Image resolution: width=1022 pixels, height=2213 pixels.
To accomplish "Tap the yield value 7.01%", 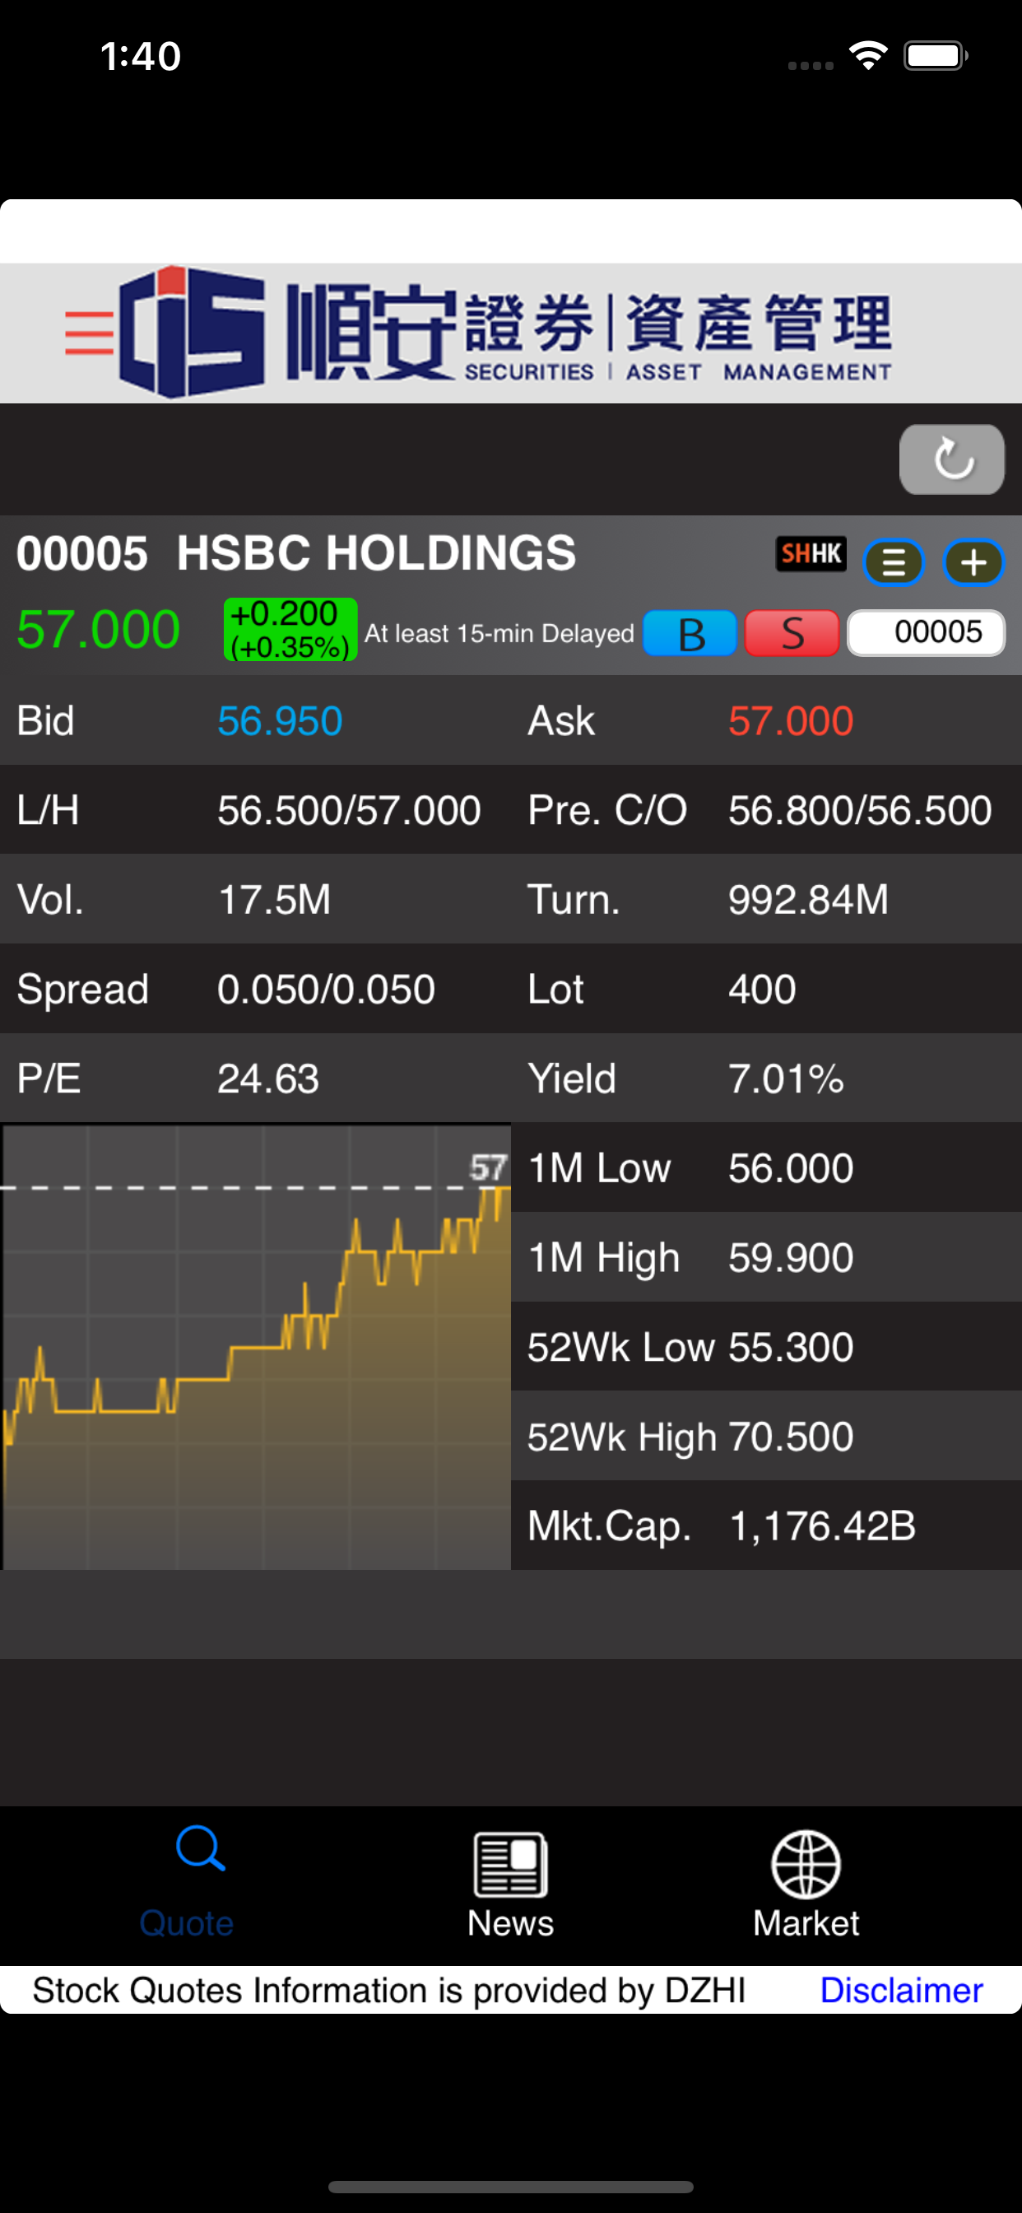I will (786, 1079).
